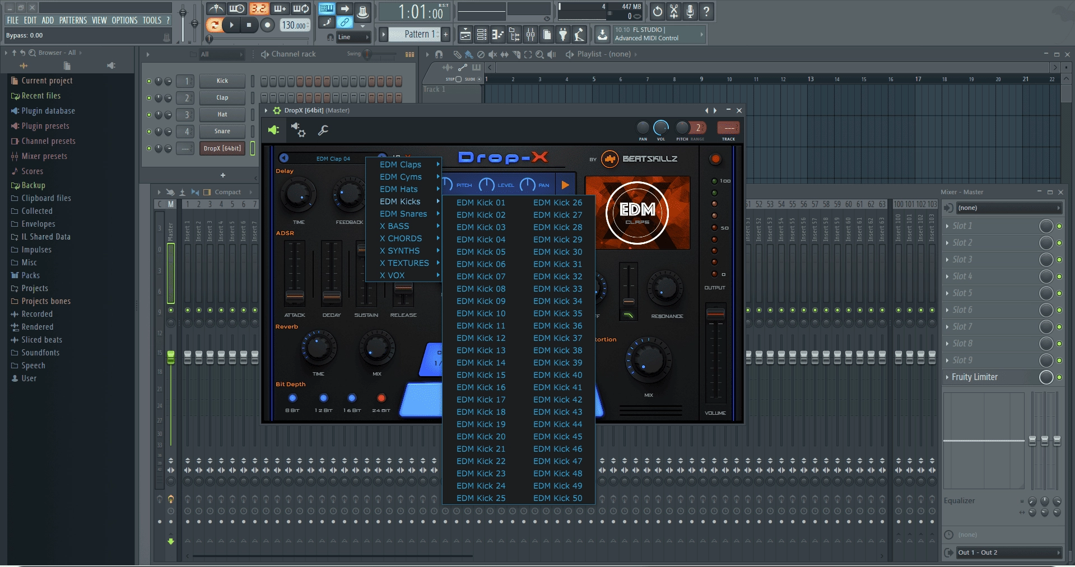The height and width of the screenshot is (567, 1075).
Task: Select the Draw pencil tool in Playlist
Action: point(457,54)
